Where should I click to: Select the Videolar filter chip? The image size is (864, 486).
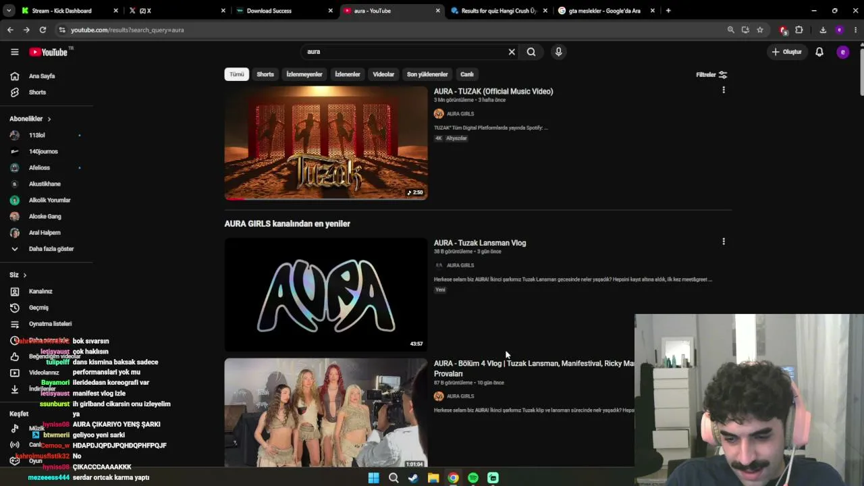pyautogui.click(x=383, y=74)
